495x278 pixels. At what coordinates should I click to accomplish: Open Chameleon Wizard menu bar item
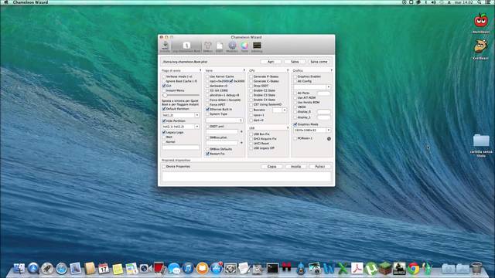[31, 2]
